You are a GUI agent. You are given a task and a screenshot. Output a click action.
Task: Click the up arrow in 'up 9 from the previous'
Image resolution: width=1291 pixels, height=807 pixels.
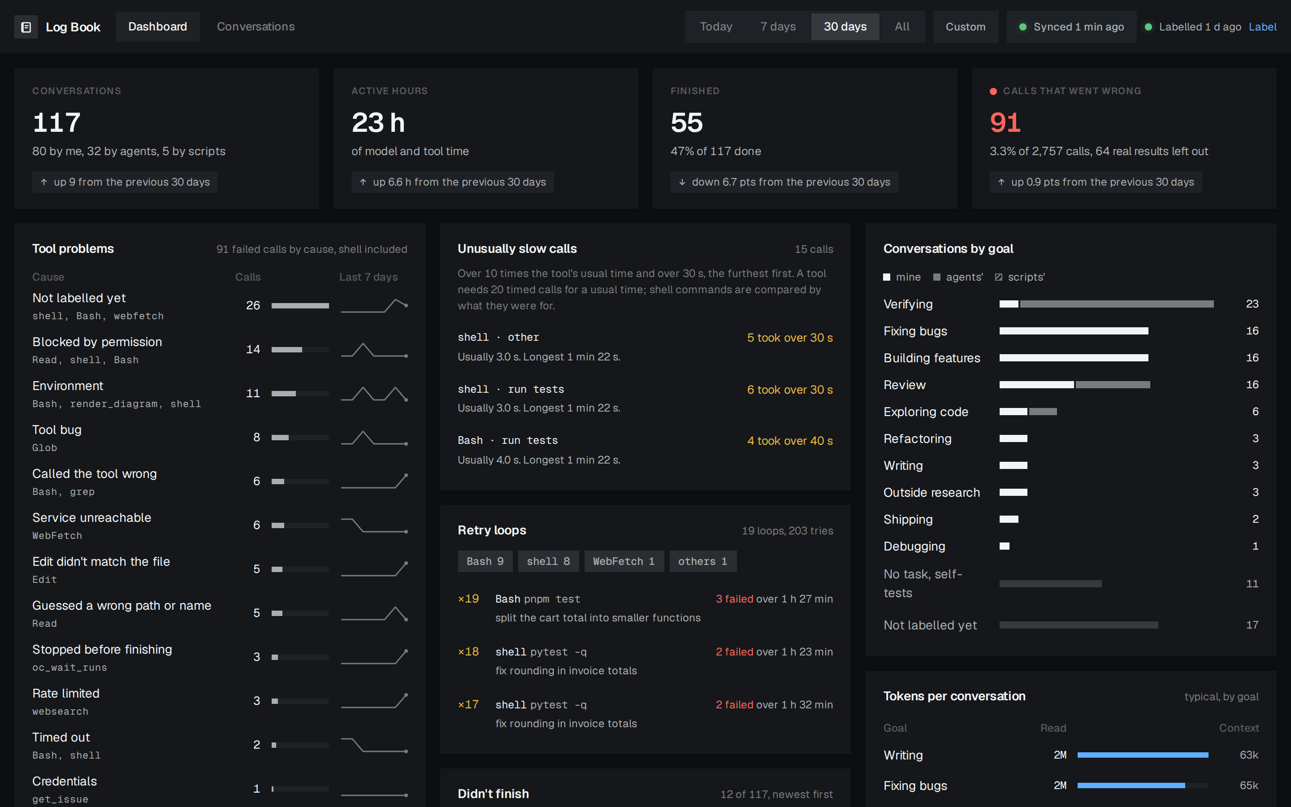[44, 182]
